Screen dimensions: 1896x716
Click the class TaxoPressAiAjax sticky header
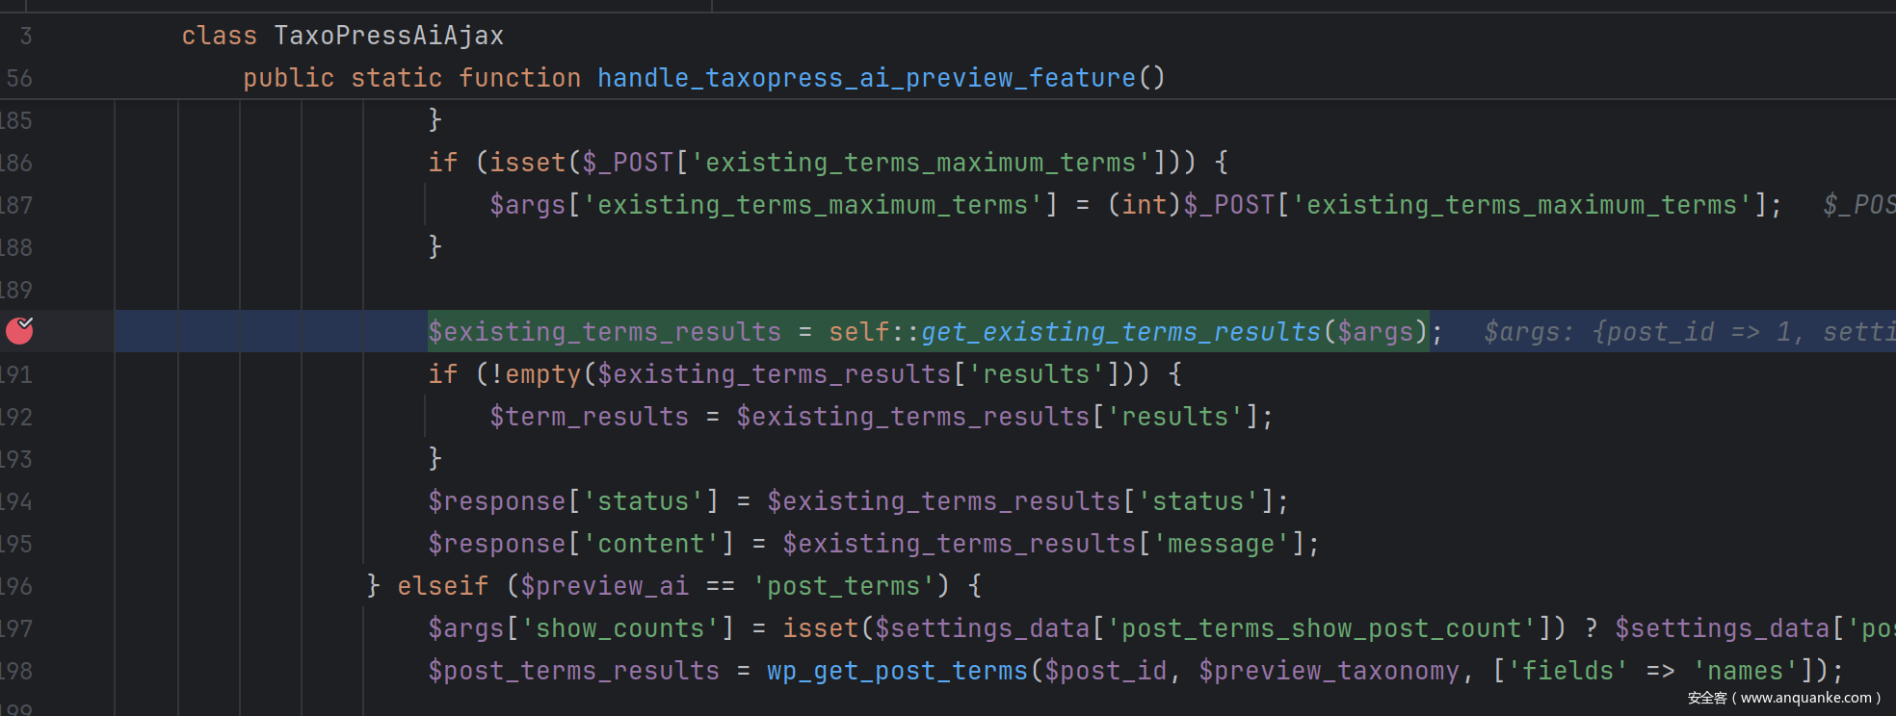pyautogui.click(x=342, y=36)
